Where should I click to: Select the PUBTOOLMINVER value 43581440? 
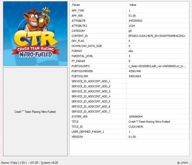coord(135,71)
